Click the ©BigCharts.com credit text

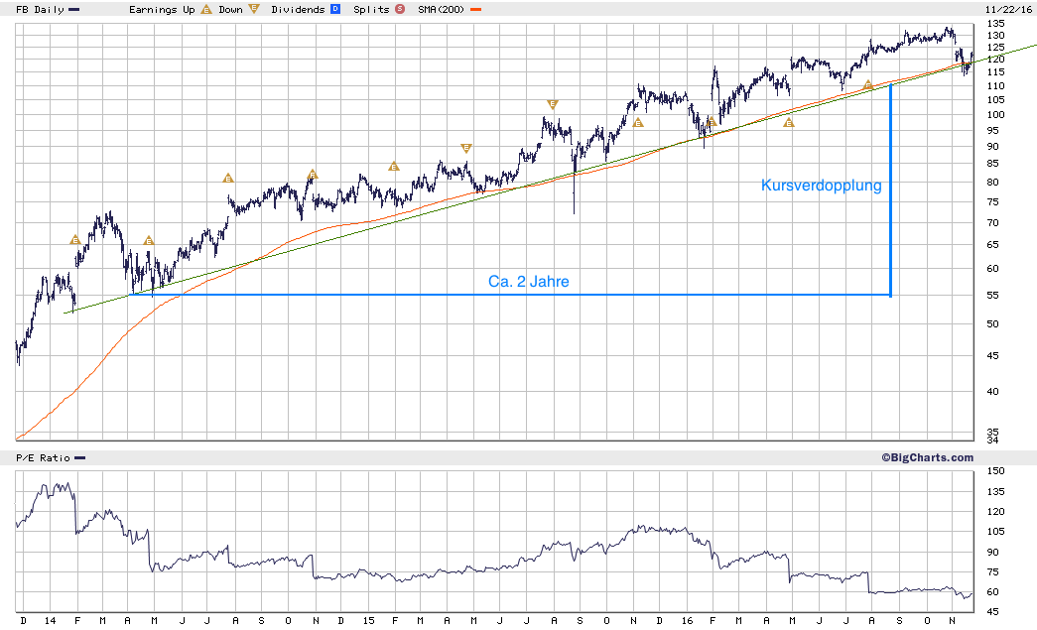point(927,457)
